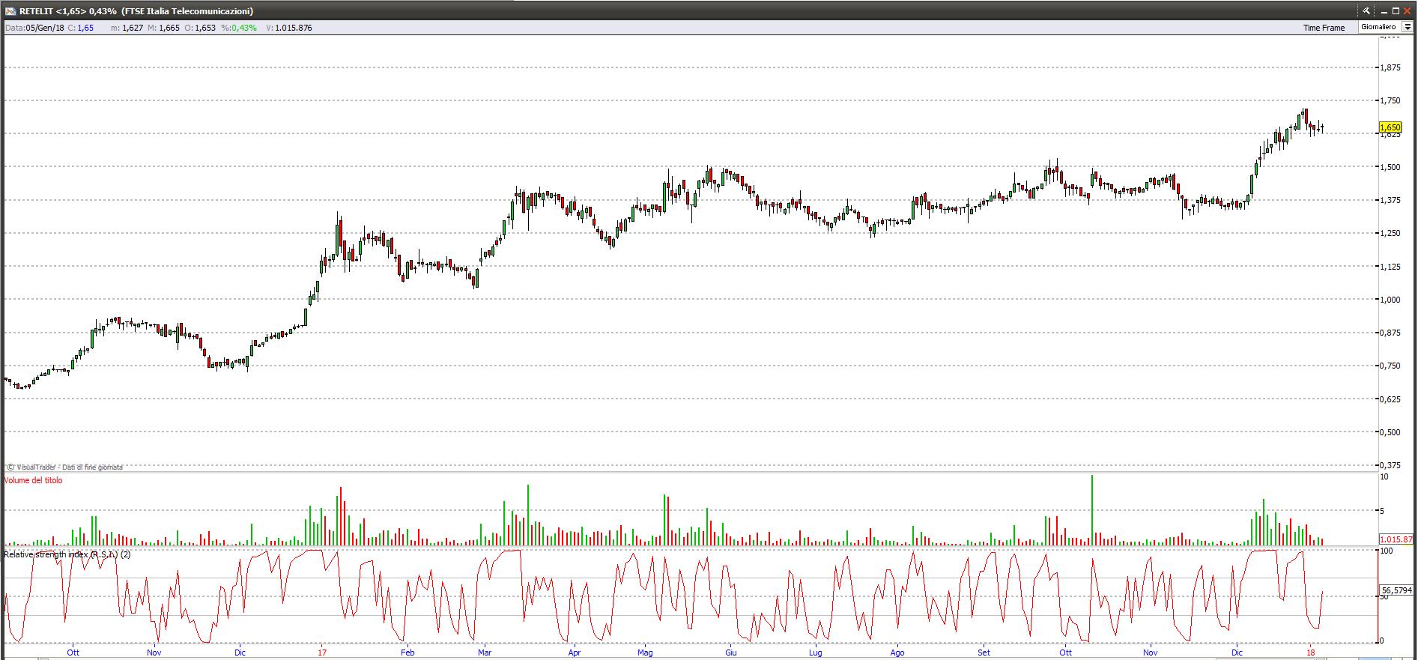1418x660 pixels.
Task: Click the RETELIT chart window icon
Action: (x=10, y=11)
